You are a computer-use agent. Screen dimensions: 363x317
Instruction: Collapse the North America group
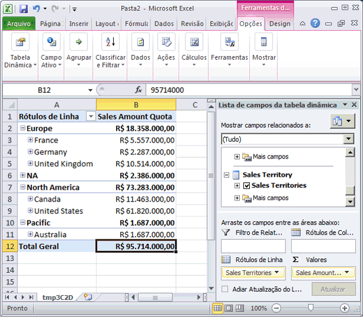point(23,187)
